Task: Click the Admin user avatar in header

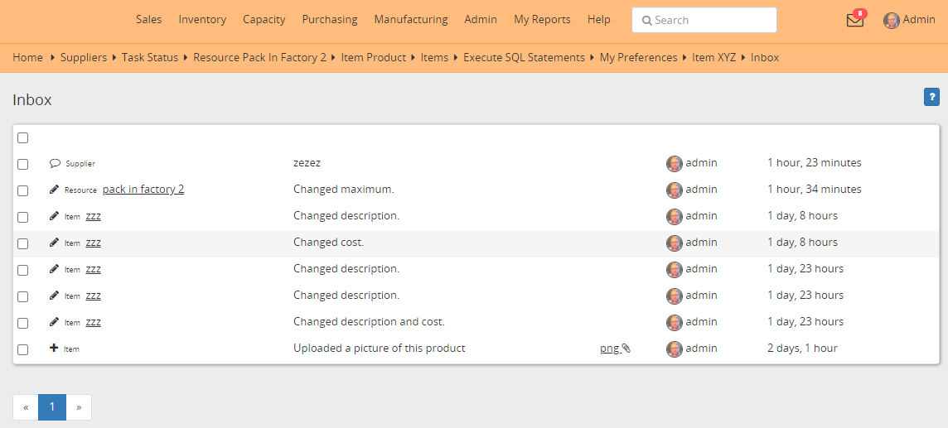Action: click(892, 21)
